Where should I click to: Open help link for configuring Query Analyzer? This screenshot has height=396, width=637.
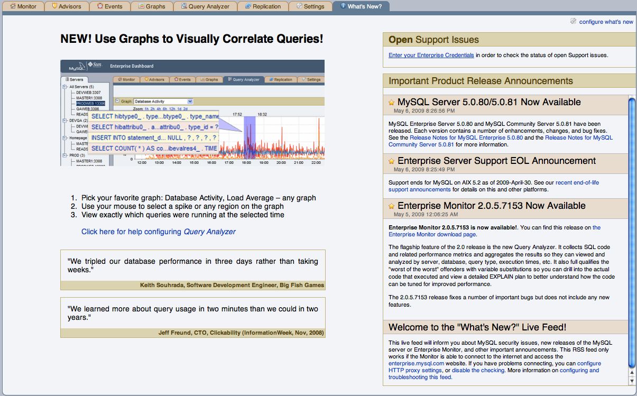pyautogui.click(x=158, y=232)
